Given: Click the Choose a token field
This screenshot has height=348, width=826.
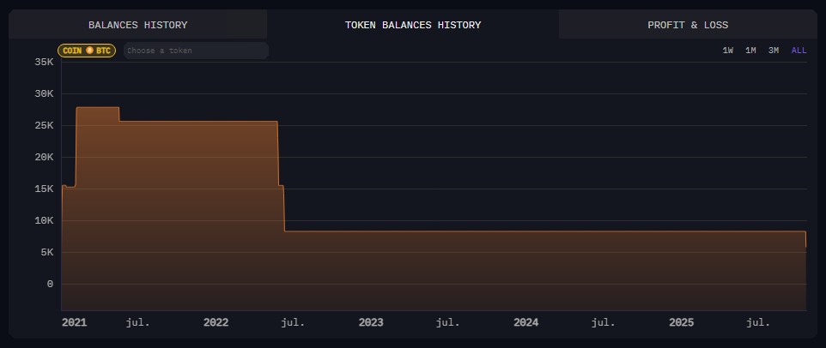Looking at the screenshot, I should point(196,51).
